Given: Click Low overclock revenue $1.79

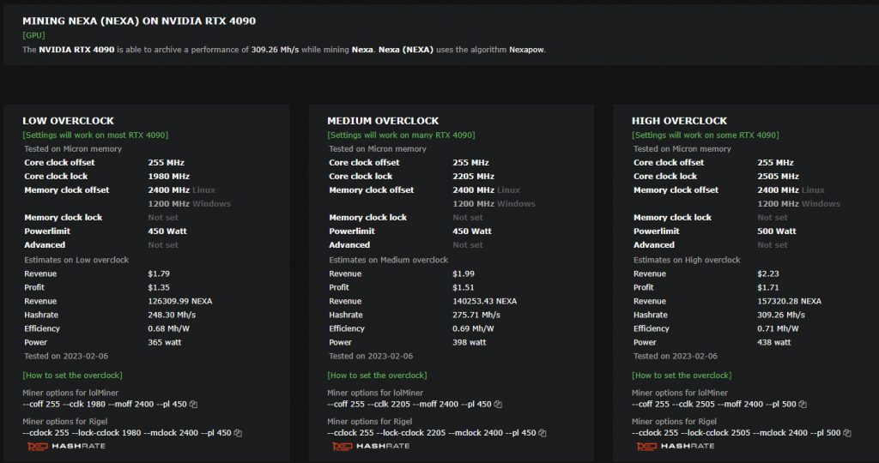Looking at the screenshot, I should tap(159, 274).
